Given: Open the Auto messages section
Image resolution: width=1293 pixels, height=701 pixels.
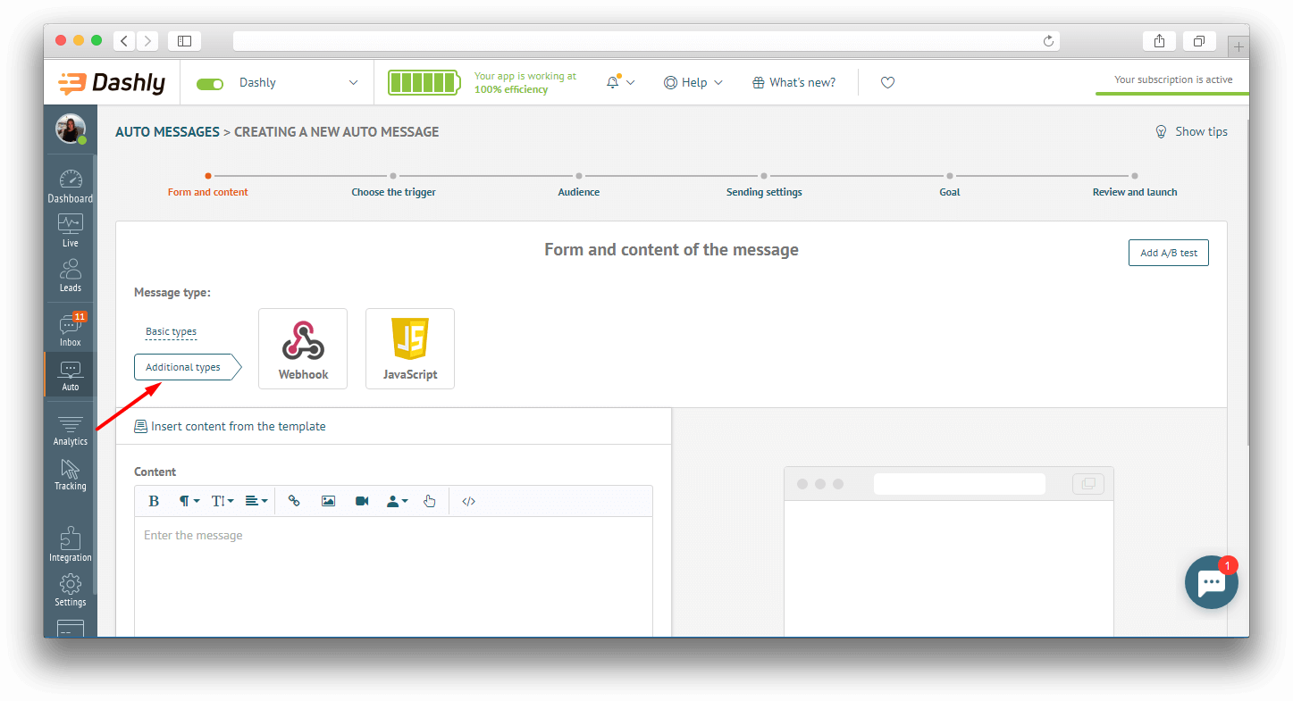Looking at the screenshot, I should click(x=70, y=375).
